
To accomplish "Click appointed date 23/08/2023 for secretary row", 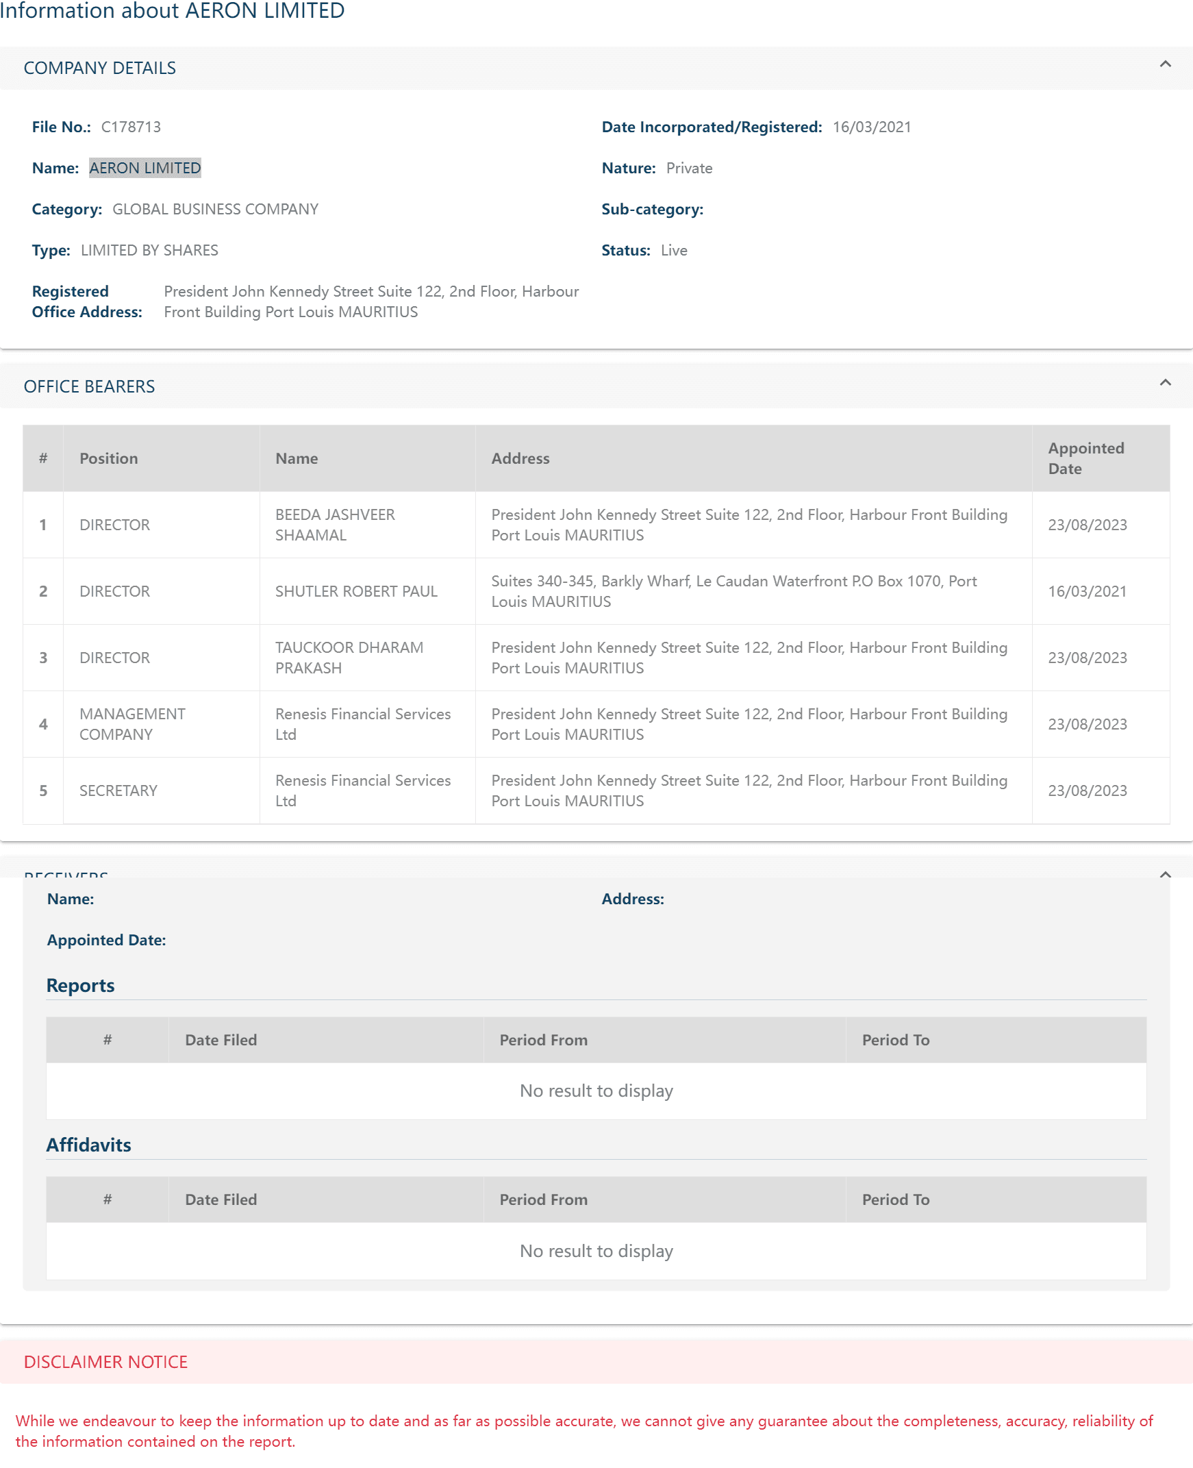I will 1087,791.
